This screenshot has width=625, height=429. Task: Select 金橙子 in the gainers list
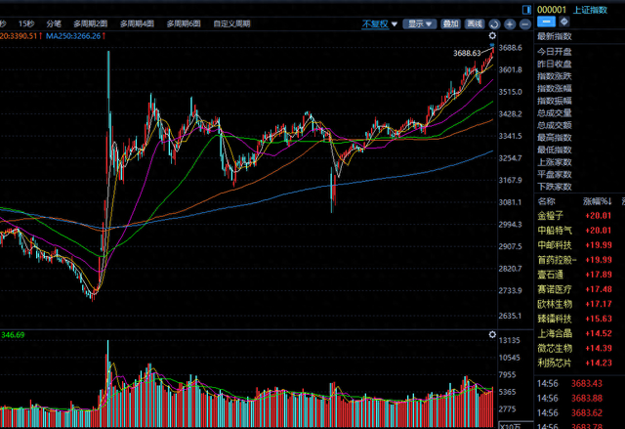(x=550, y=216)
